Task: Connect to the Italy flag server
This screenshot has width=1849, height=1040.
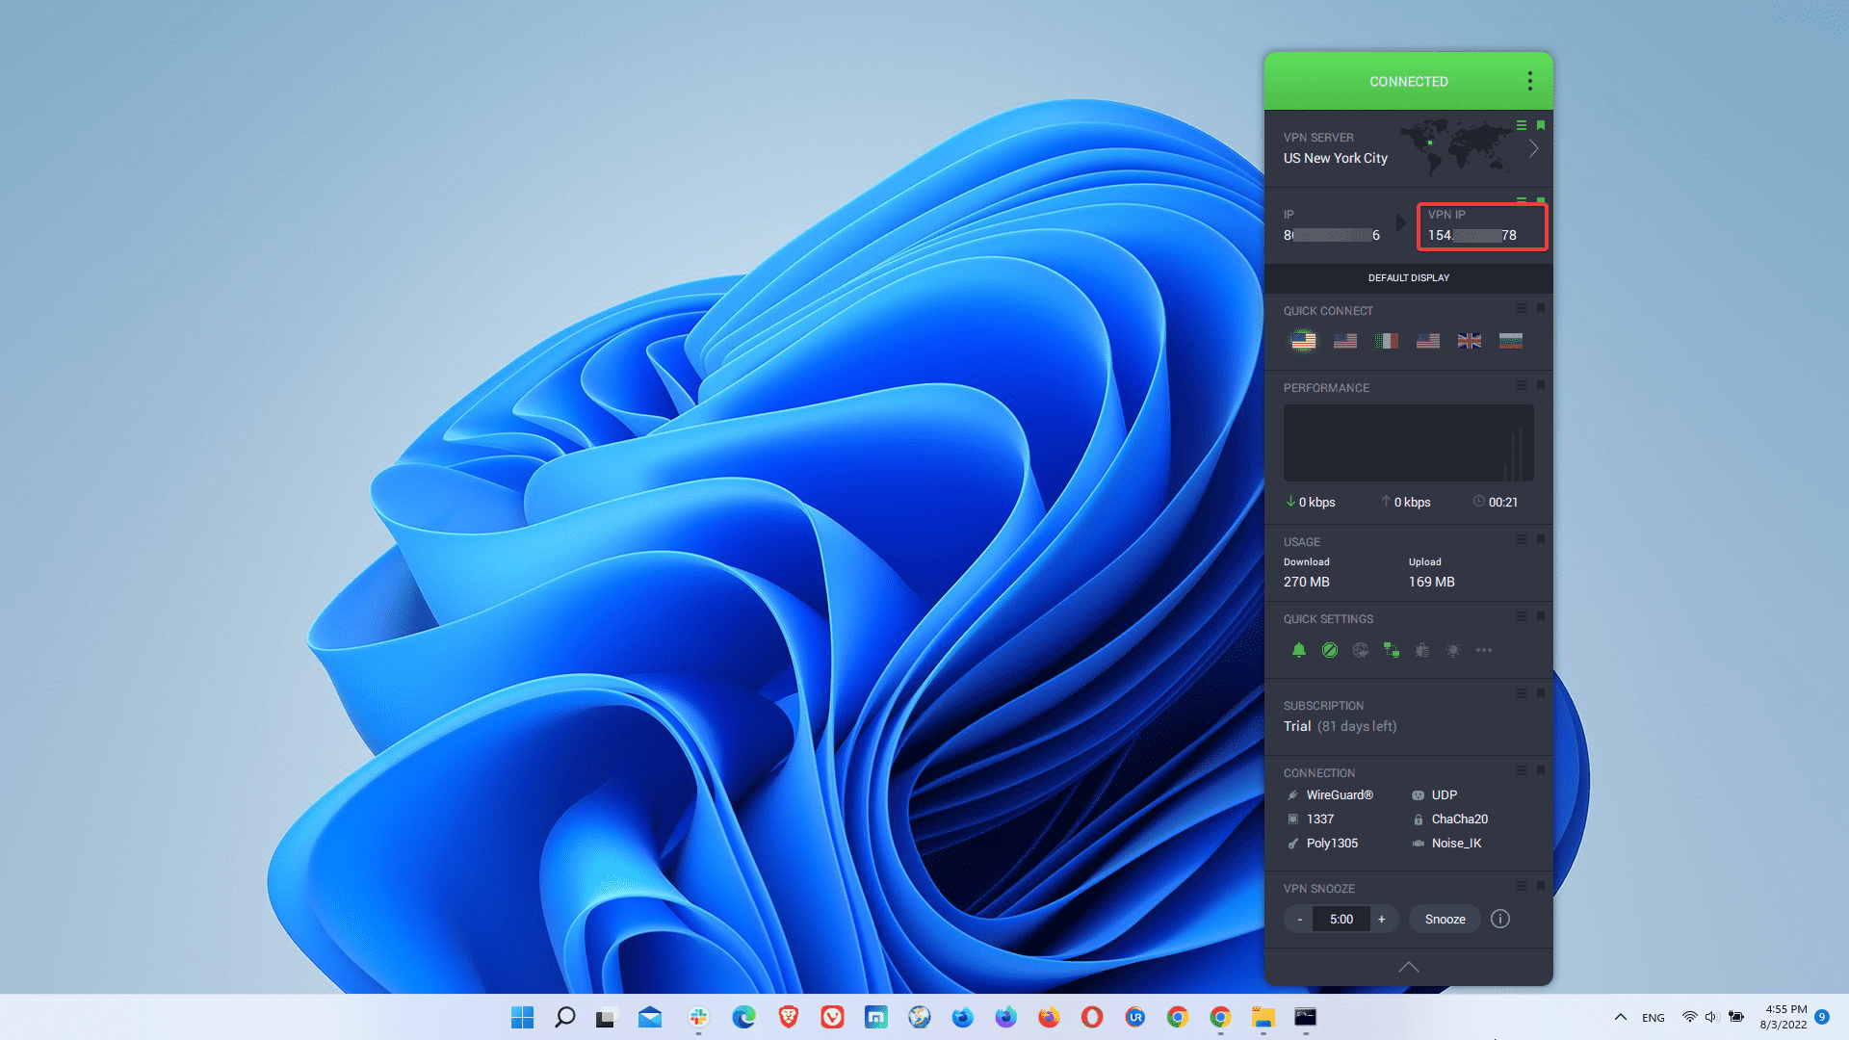Action: 1387,341
